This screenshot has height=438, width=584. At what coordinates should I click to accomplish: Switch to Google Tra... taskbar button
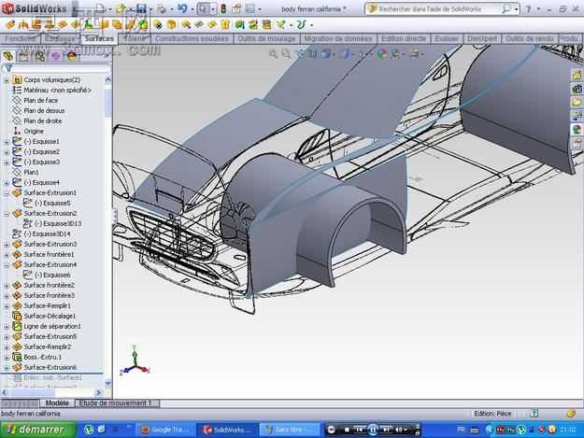pyautogui.click(x=165, y=430)
